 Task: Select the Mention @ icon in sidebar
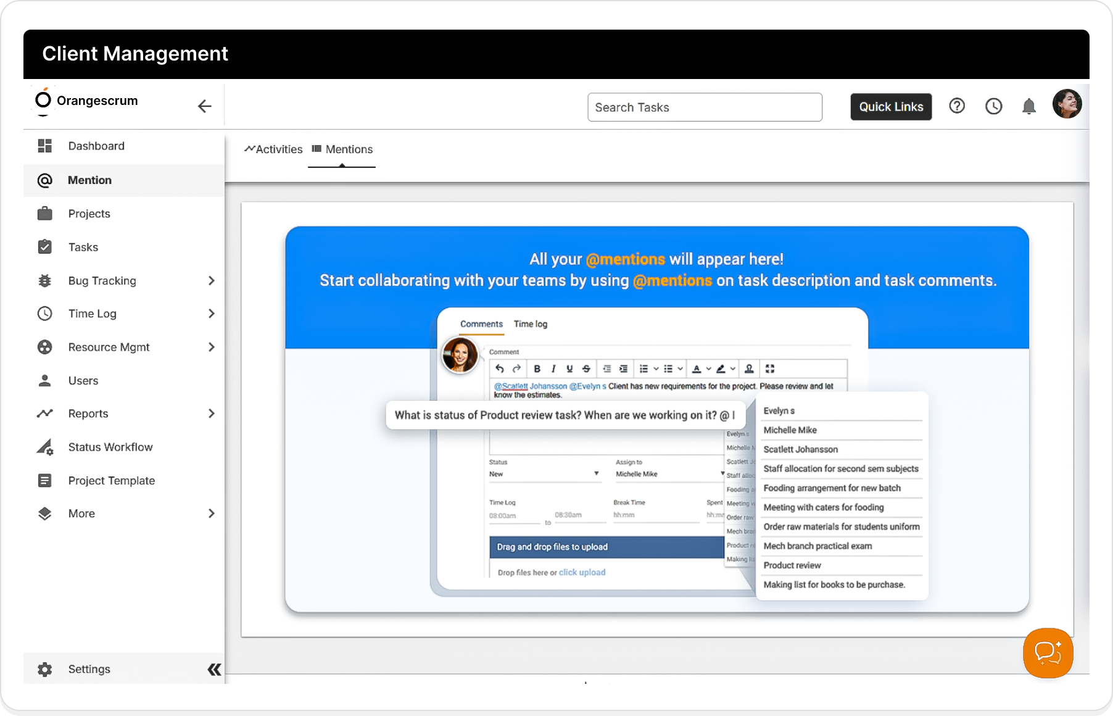click(44, 180)
